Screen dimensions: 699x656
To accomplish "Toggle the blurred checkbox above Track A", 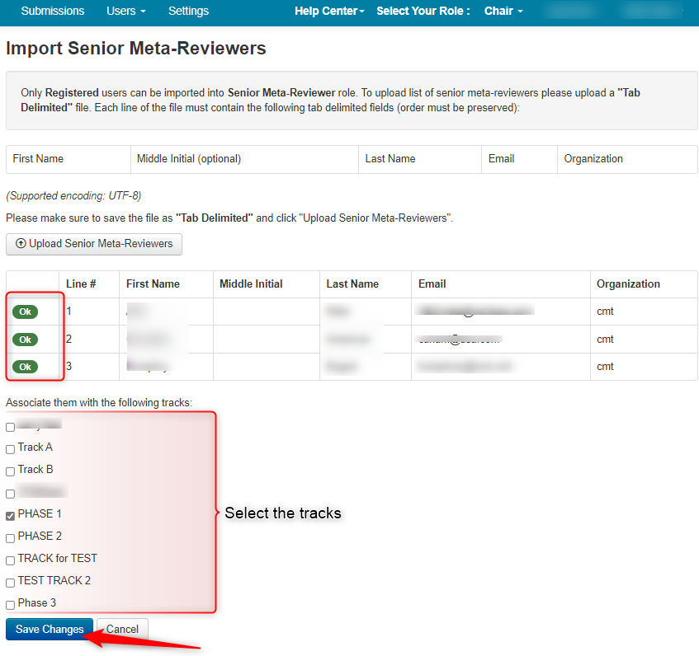I will [10, 427].
